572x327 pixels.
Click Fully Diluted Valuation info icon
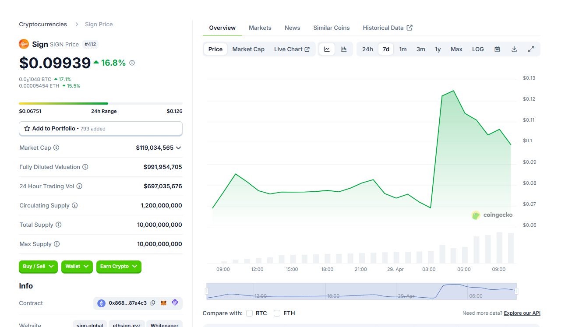[x=85, y=167]
